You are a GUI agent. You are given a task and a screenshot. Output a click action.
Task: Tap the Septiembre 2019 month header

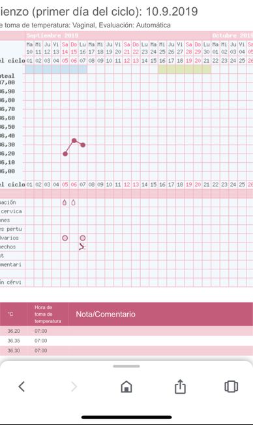coord(52,35)
